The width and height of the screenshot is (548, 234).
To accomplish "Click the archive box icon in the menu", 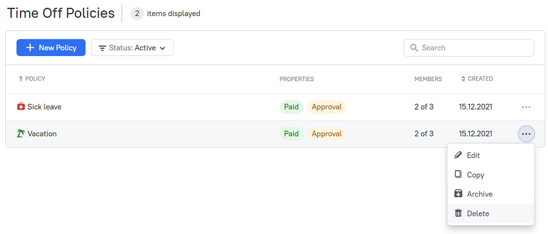I will tap(458, 193).
